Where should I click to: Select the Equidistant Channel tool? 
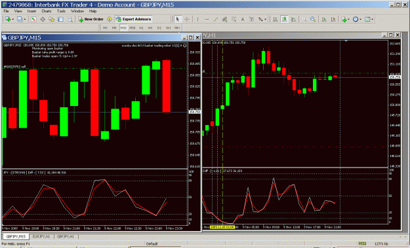[224, 19]
